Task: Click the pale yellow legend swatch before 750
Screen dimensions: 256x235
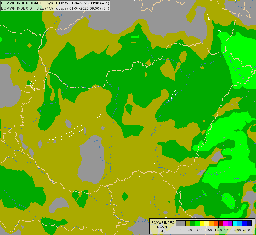Action: click(x=207, y=224)
